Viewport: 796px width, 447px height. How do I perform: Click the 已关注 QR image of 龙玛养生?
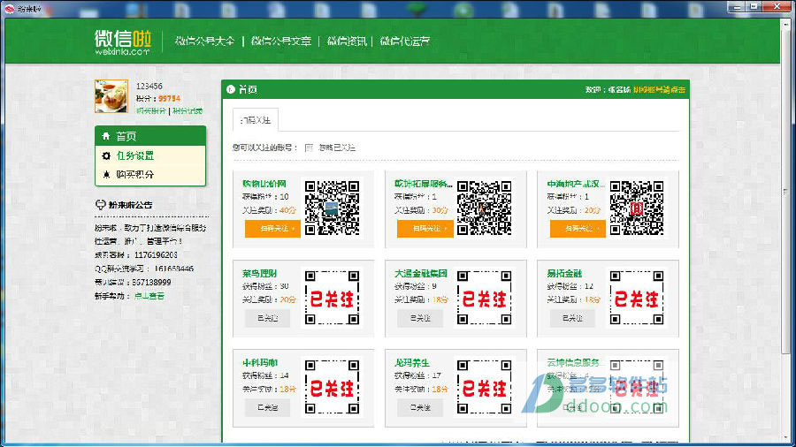tap(485, 387)
